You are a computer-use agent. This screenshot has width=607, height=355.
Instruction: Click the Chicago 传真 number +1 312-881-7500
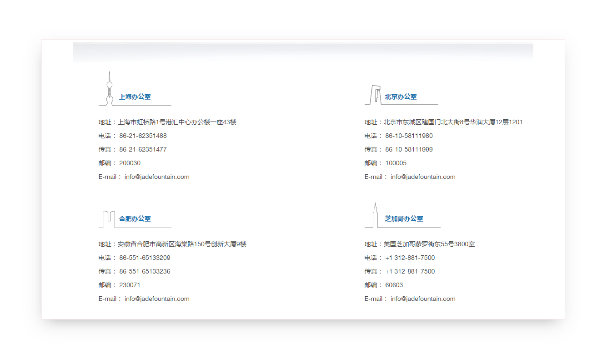(410, 272)
